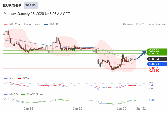The image size is (168, 113).
Task: Click the MA 20 + Bollinger Bands legend label
Action: click(25, 25)
